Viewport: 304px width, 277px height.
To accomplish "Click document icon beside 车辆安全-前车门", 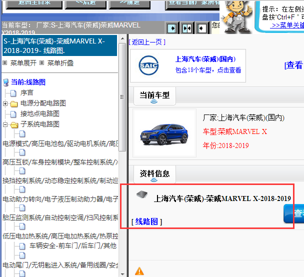I will point(22,246).
